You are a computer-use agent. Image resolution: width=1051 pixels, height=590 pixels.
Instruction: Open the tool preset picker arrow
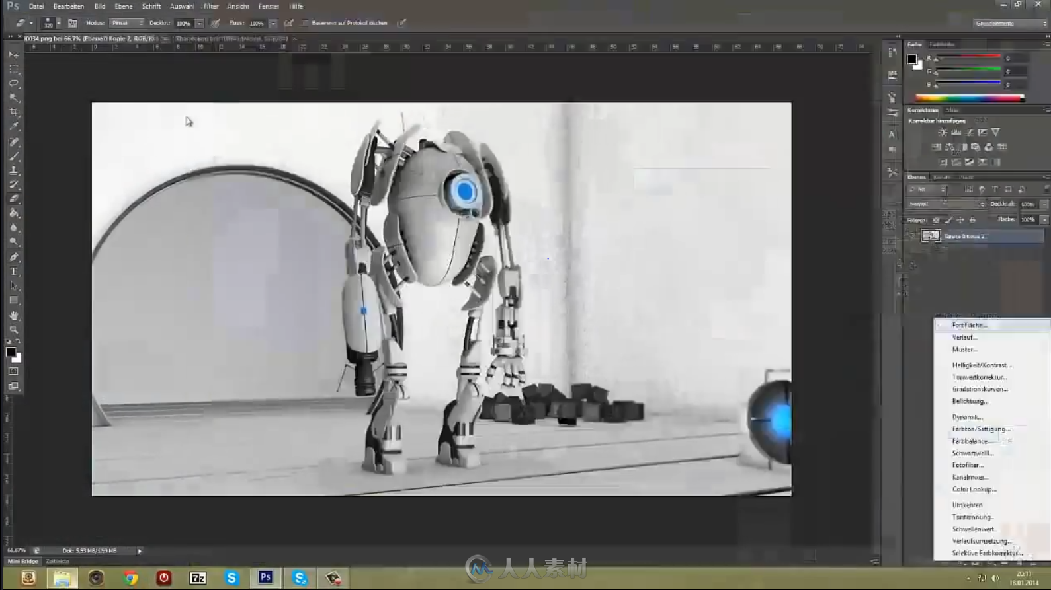(x=31, y=23)
